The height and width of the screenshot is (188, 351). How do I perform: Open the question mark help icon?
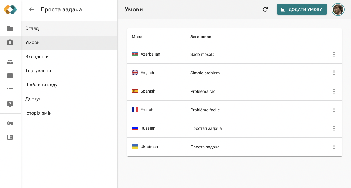(x=10, y=104)
